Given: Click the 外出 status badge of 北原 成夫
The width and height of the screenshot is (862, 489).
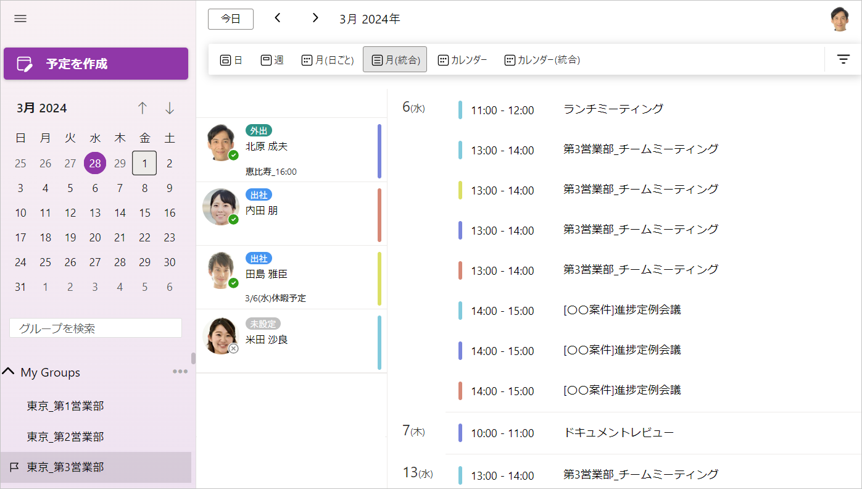Looking at the screenshot, I should point(259,130).
